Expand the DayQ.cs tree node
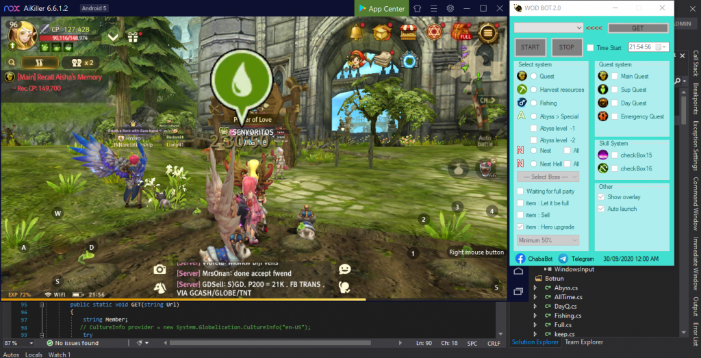Image resolution: width=701 pixels, height=358 pixels. (535, 306)
